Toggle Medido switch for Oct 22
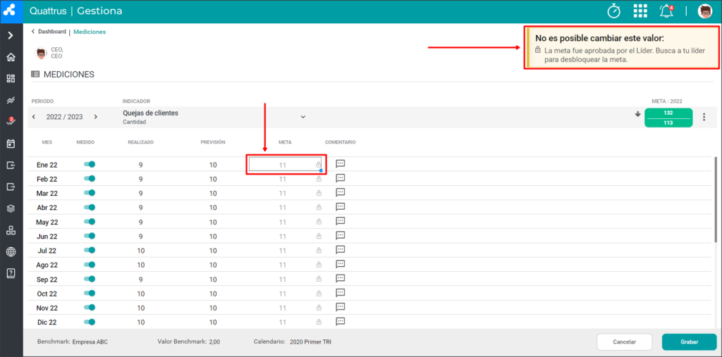This screenshot has width=722, height=357. coord(90,293)
